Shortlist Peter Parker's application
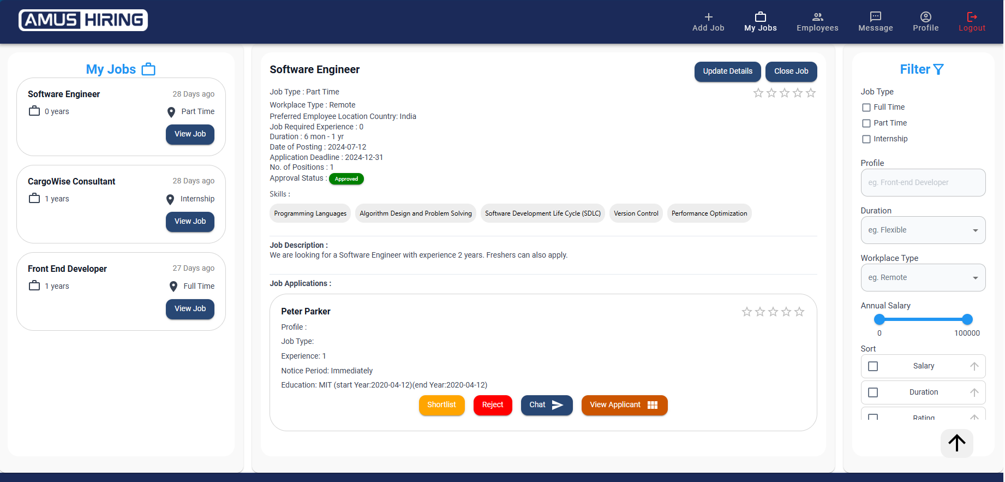The height and width of the screenshot is (482, 1005). coord(442,406)
